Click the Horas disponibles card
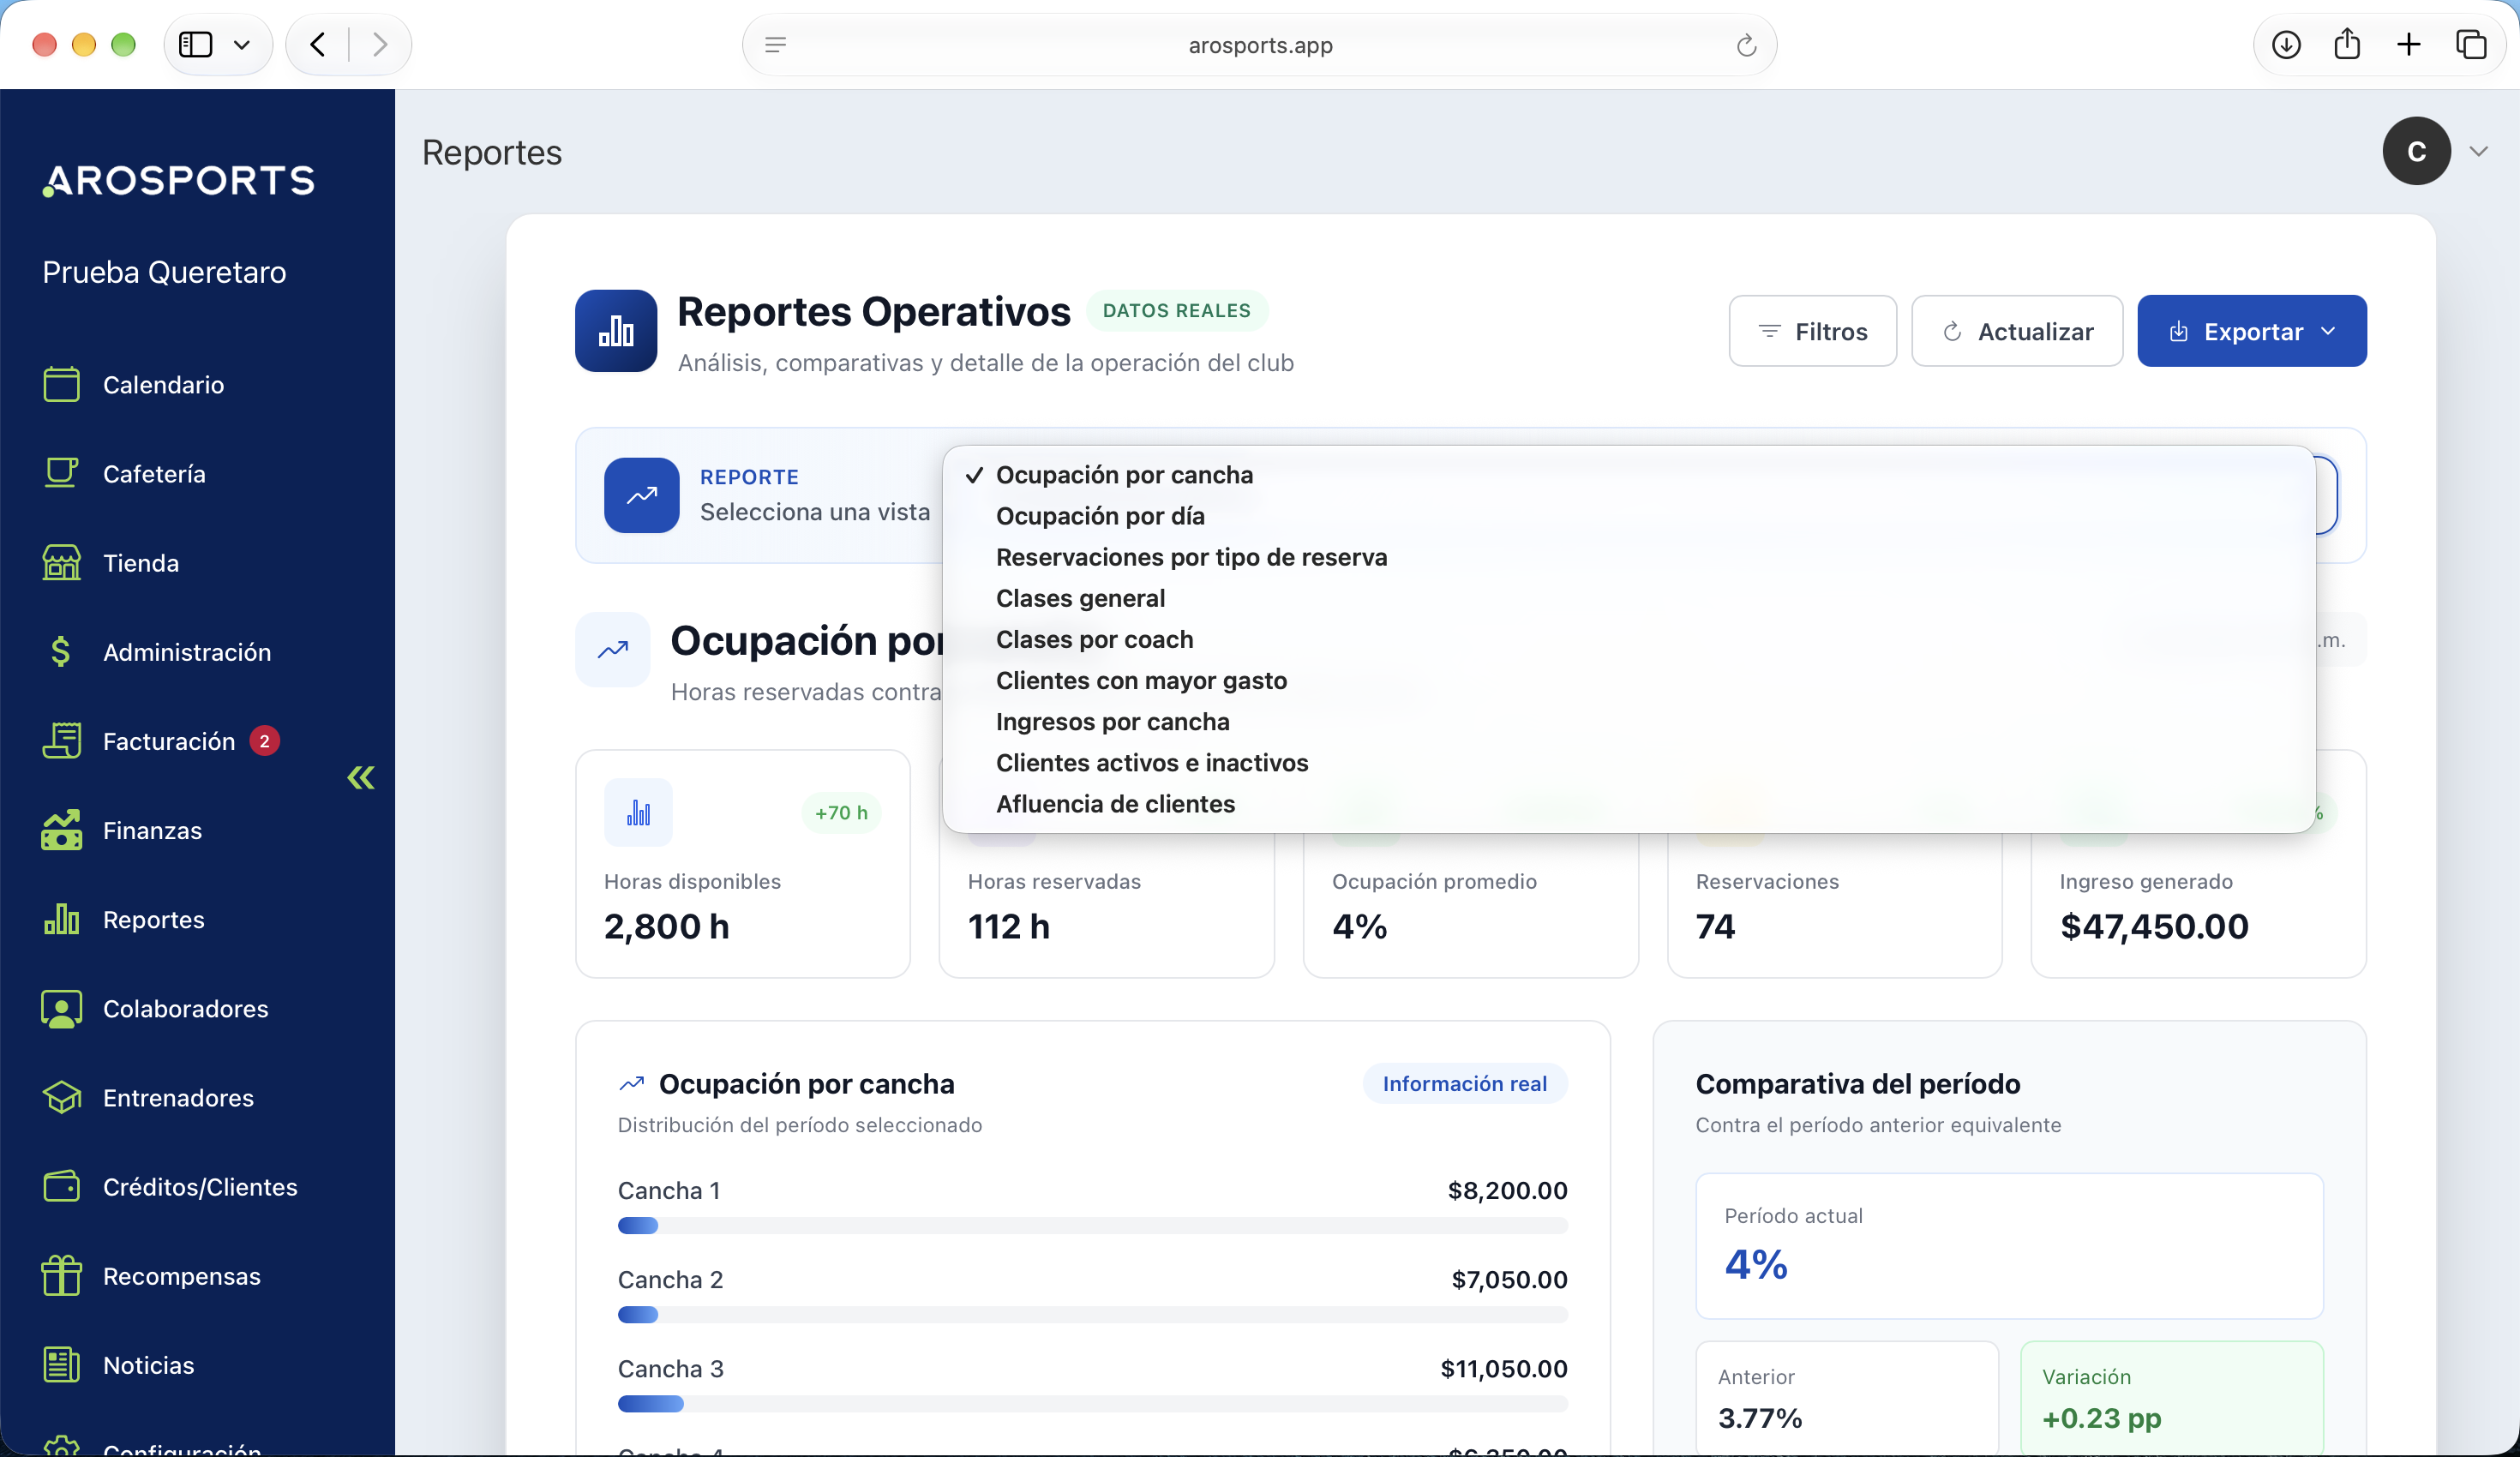The width and height of the screenshot is (2520, 1457). 742,863
